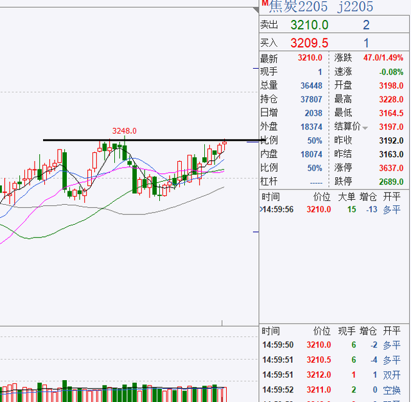Click the 涨跌 value 47.0/1.49%
This screenshot has height=402, width=411.
(382, 58)
